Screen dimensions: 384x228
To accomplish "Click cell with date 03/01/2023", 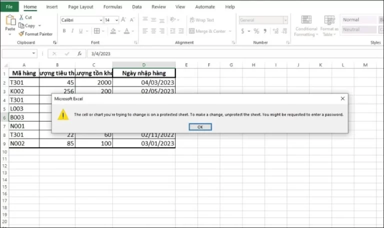I will [144, 144].
